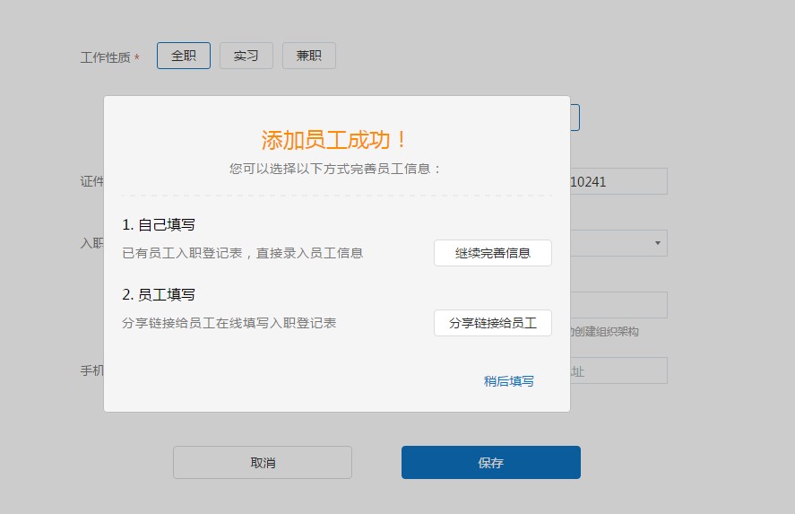Click the blue 保存 button
Image resolution: width=795 pixels, height=514 pixels.
[490, 463]
